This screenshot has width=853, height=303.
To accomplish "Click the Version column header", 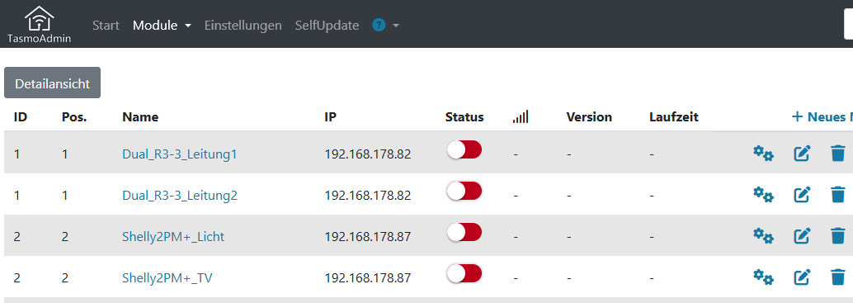I will coord(589,117).
